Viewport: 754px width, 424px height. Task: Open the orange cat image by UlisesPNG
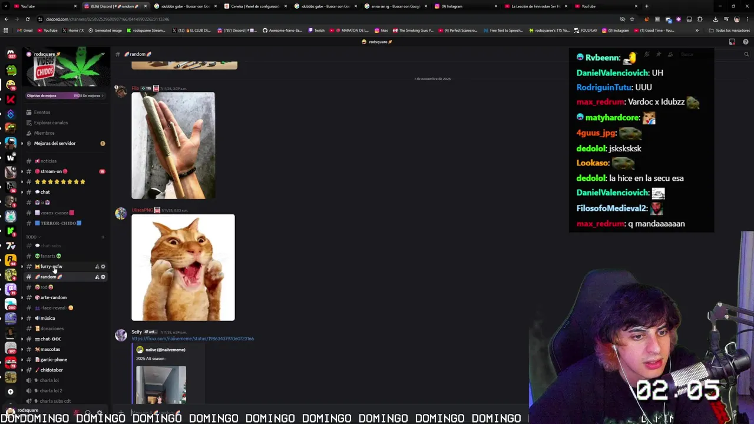183,267
